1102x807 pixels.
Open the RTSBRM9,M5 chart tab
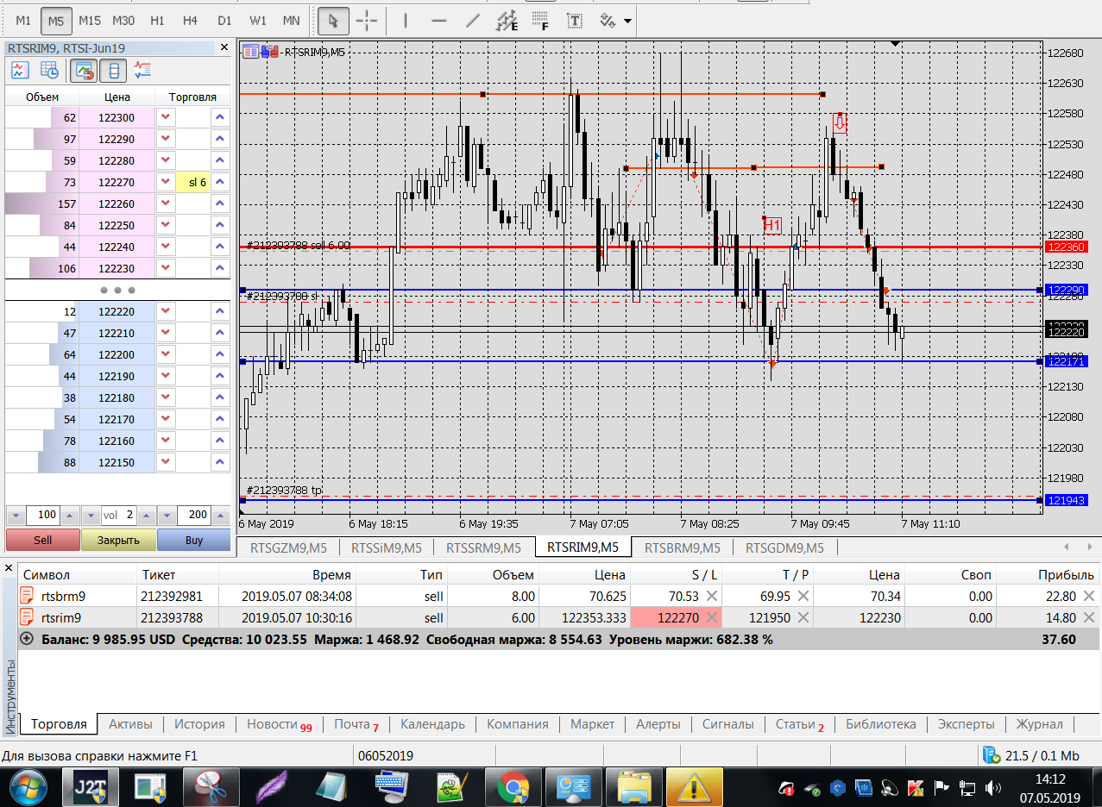[x=681, y=547]
